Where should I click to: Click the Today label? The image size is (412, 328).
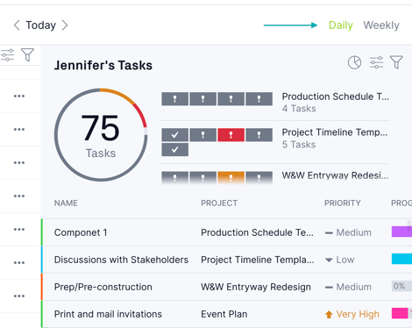(x=40, y=25)
